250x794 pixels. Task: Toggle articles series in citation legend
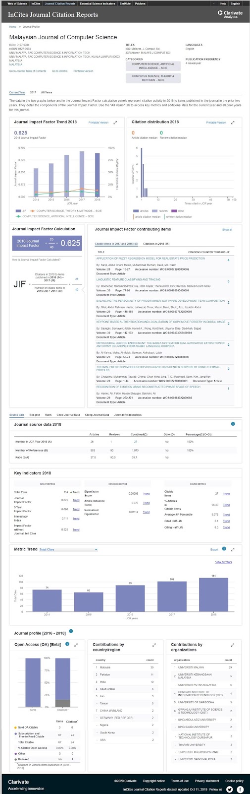coord(141,211)
